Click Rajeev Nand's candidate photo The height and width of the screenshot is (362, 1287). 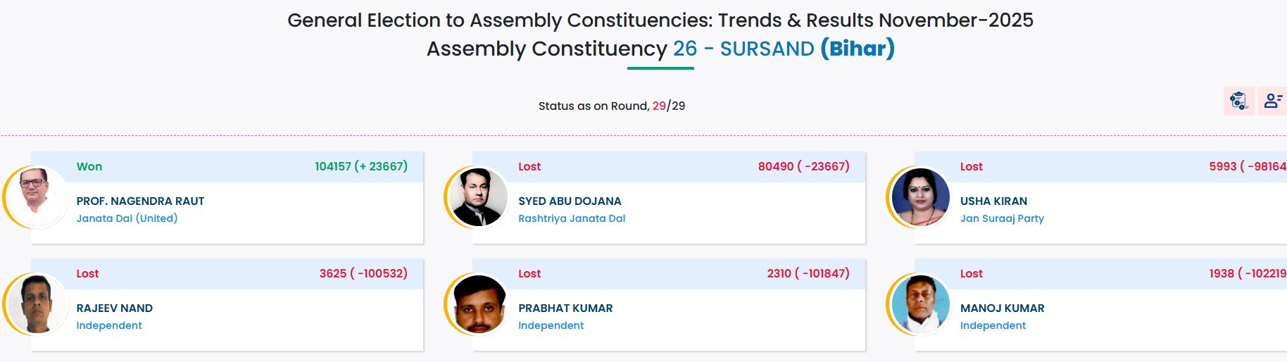point(37,304)
